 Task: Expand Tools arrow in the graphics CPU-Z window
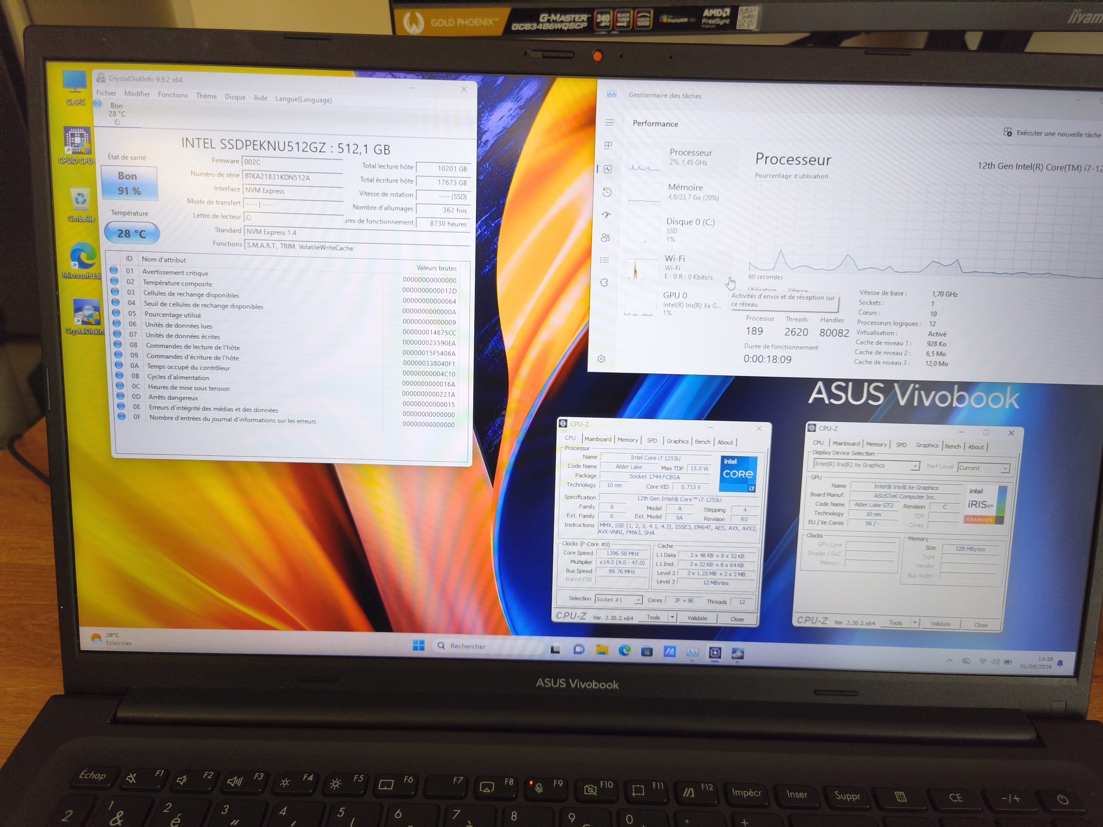914,623
